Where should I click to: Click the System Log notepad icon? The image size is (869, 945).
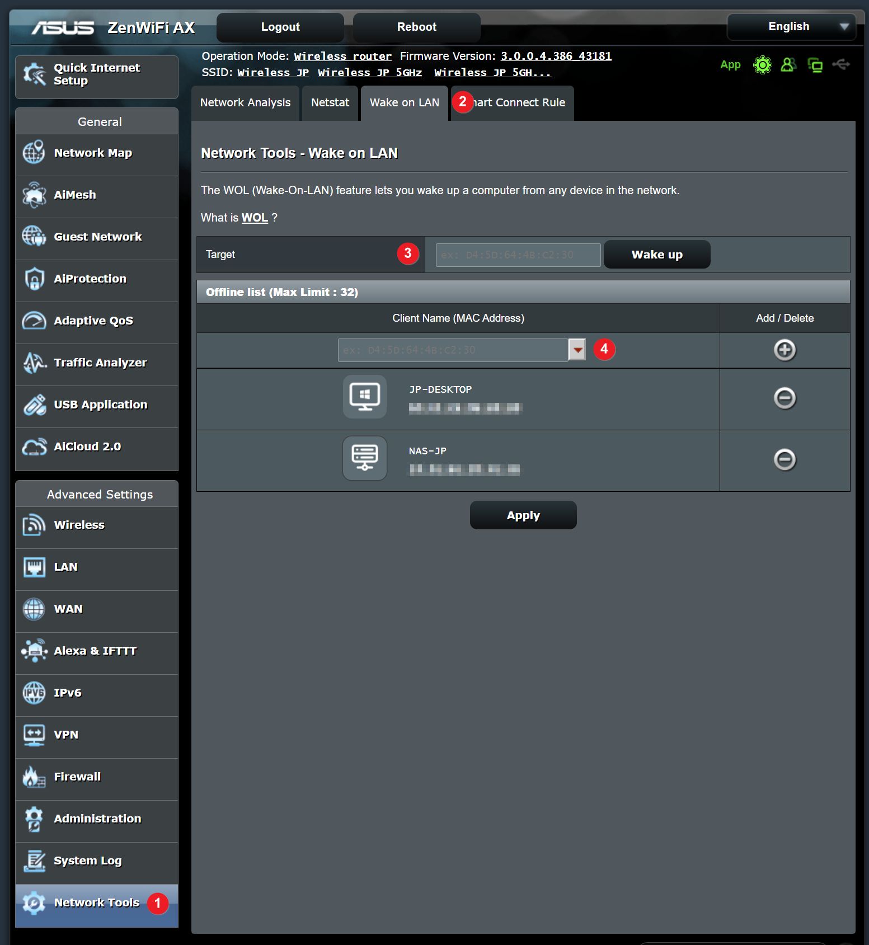[34, 861]
